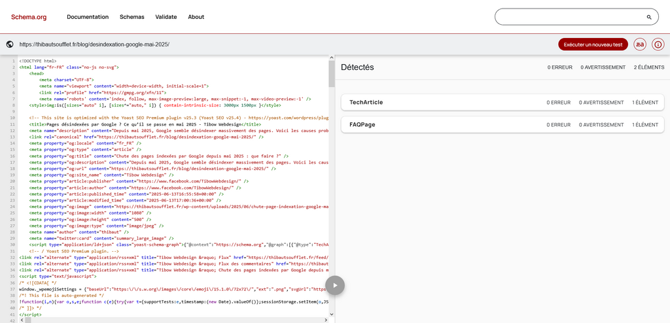
Task: Click 0 ERREUR in FAQPage row
Action: (559, 125)
